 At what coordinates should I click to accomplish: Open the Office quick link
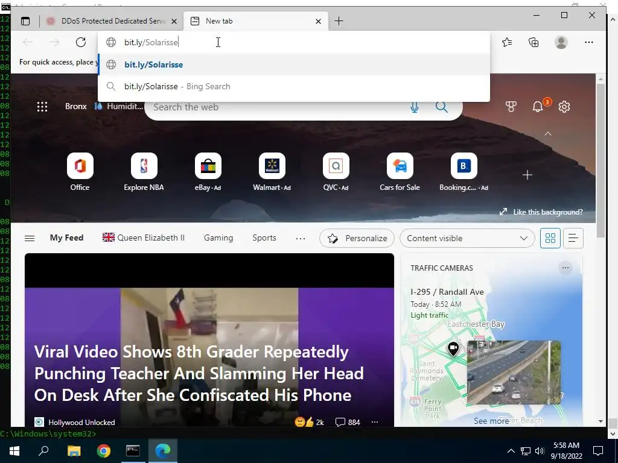80,172
